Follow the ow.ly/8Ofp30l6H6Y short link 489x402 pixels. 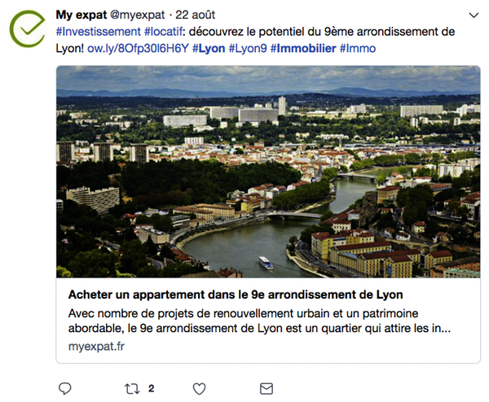(x=138, y=49)
